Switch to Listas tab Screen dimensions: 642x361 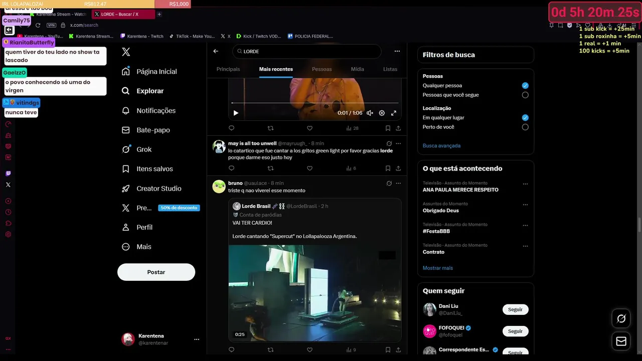coord(390,69)
